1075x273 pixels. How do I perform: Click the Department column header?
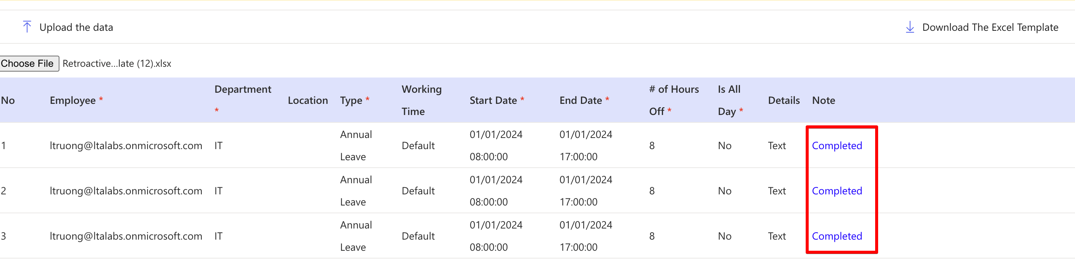click(243, 90)
